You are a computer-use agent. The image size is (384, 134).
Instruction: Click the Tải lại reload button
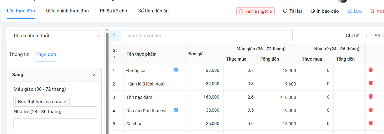coord(292,11)
